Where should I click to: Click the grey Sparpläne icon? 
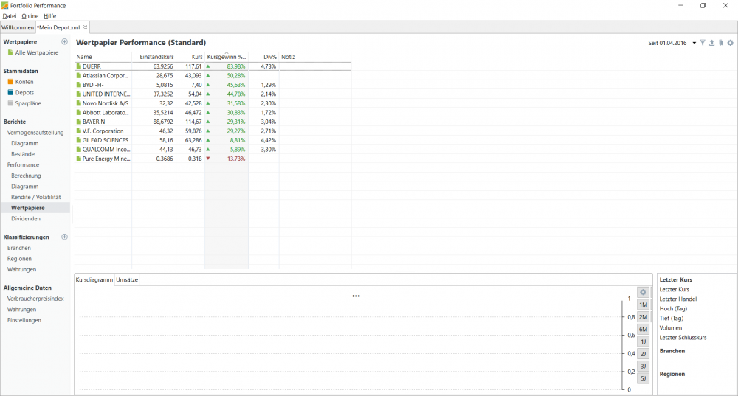click(x=10, y=103)
